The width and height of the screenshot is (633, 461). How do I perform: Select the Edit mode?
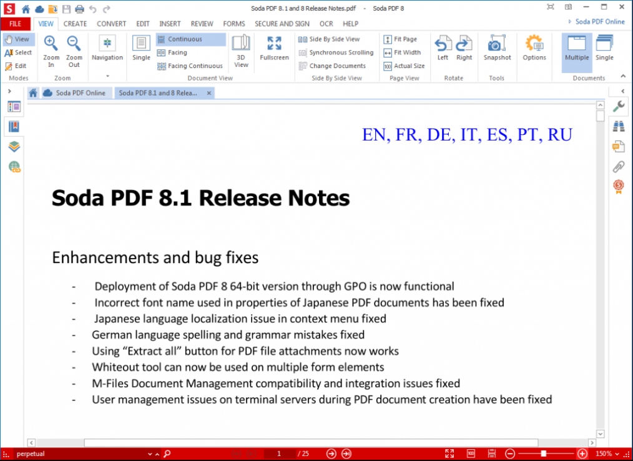(x=16, y=66)
